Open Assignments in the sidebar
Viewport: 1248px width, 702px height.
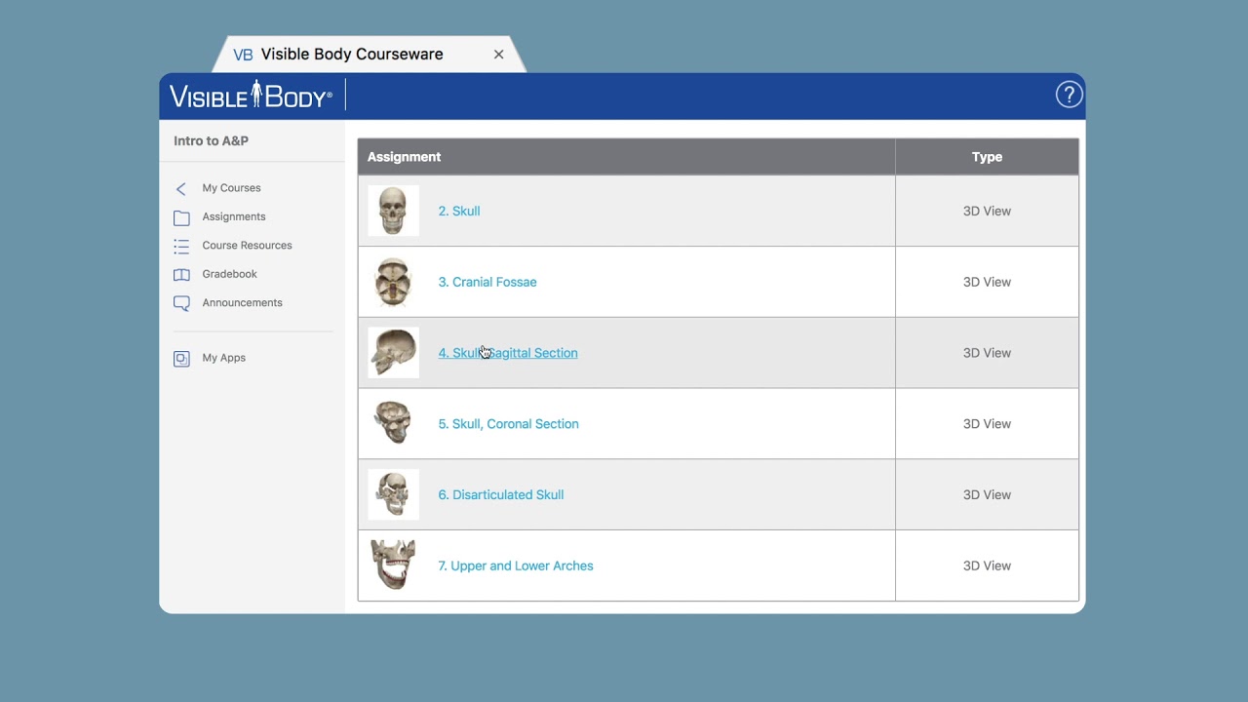234,216
